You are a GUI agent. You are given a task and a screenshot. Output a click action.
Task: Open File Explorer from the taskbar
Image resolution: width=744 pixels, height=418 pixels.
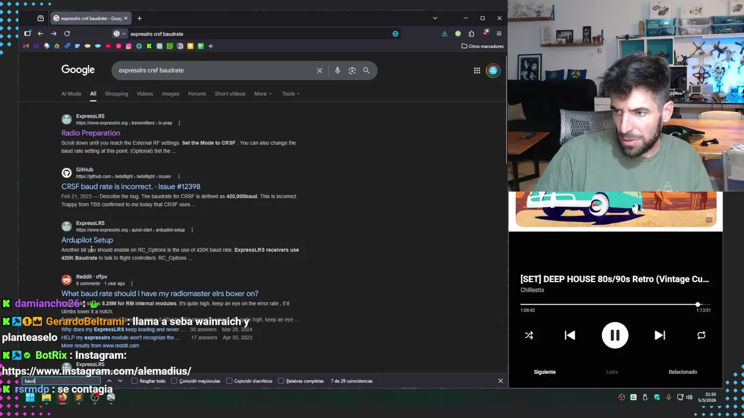pyautogui.click(x=46, y=398)
